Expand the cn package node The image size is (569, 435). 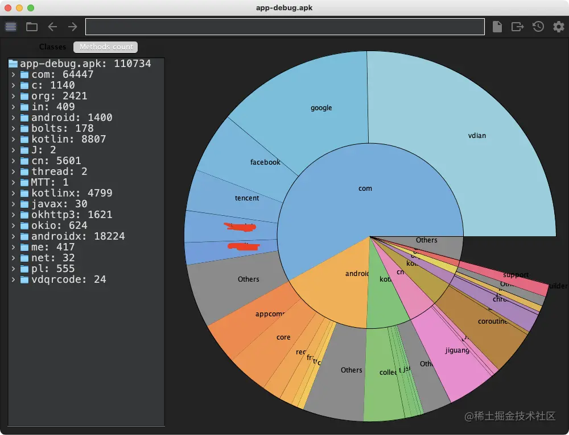pos(13,161)
